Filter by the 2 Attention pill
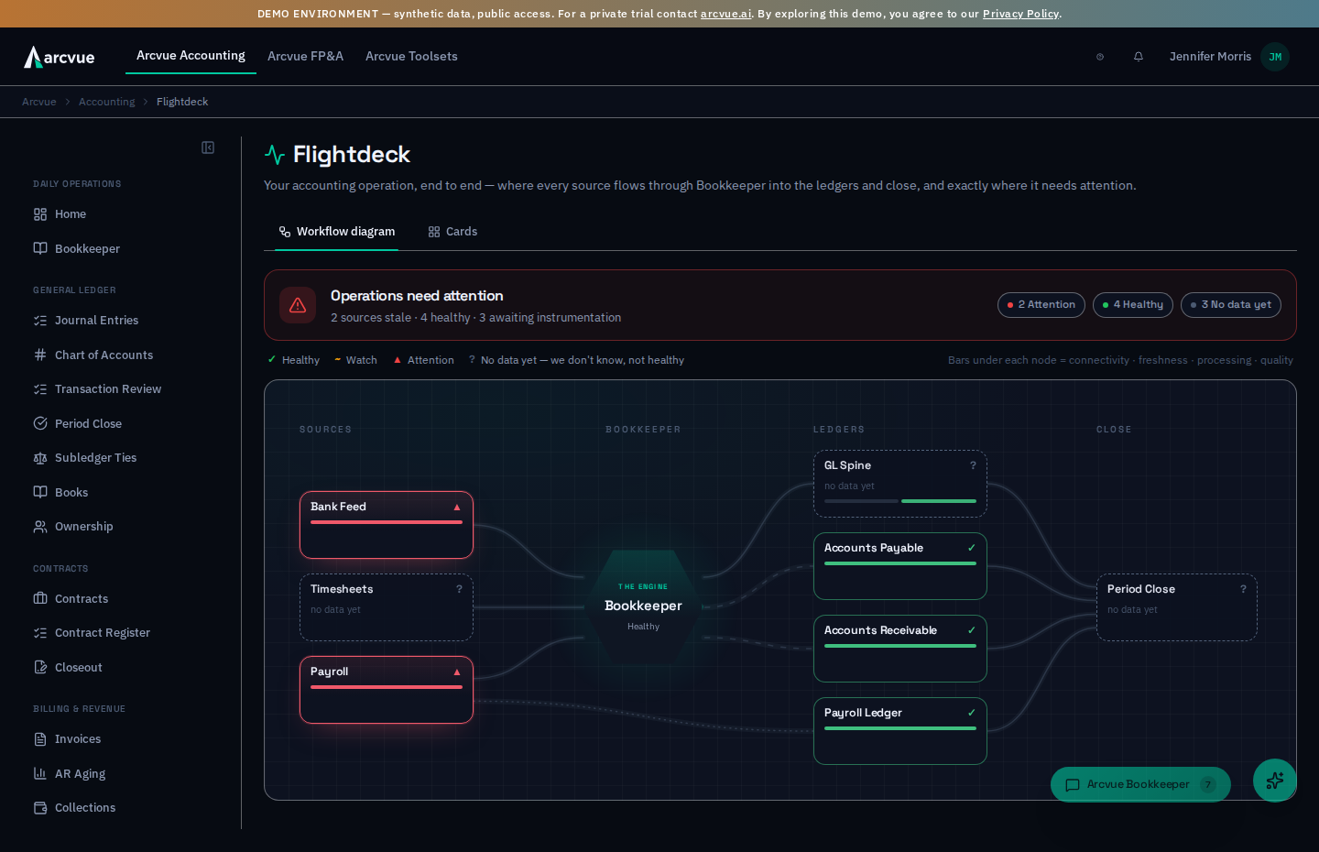This screenshot has width=1319, height=852. click(x=1041, y=305)
